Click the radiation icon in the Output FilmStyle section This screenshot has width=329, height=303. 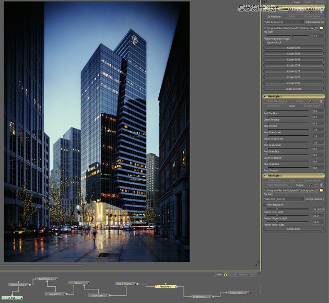[x=311, y=185]
